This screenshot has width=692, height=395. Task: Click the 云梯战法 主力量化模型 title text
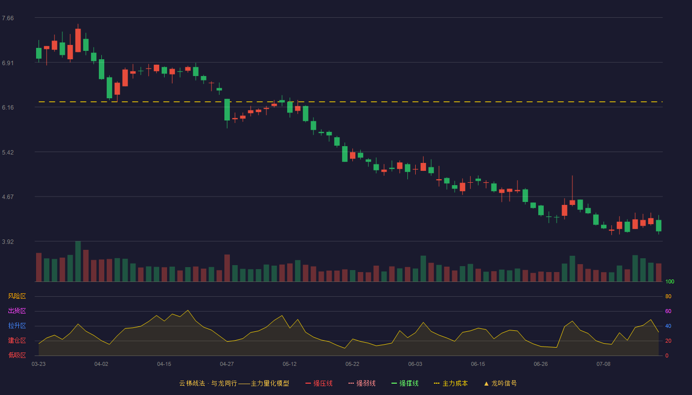[x=234, y=383]
